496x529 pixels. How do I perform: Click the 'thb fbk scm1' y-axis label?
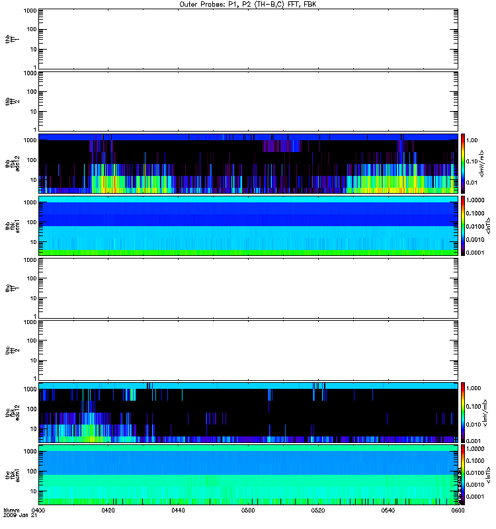(12, 225)
